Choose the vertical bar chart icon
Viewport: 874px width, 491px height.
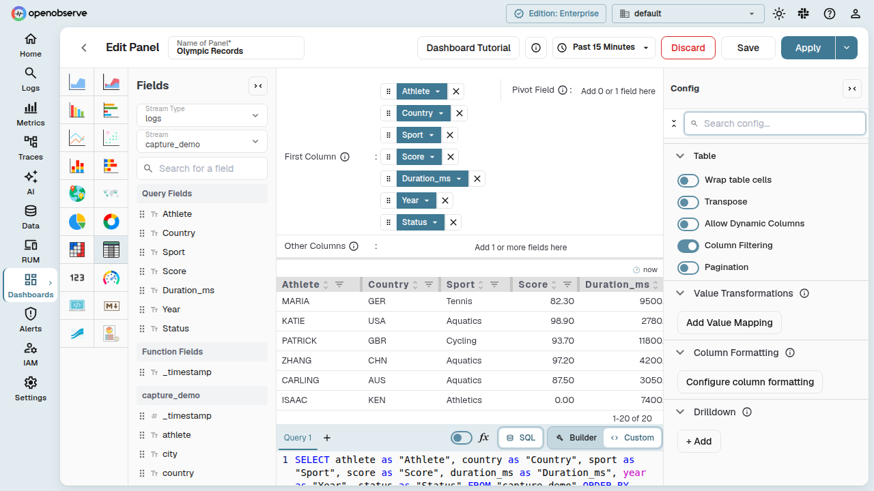[77, 110]
